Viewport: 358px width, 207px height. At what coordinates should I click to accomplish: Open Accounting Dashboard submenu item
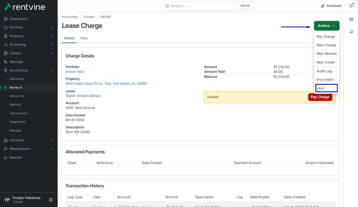tap(17, 78)
